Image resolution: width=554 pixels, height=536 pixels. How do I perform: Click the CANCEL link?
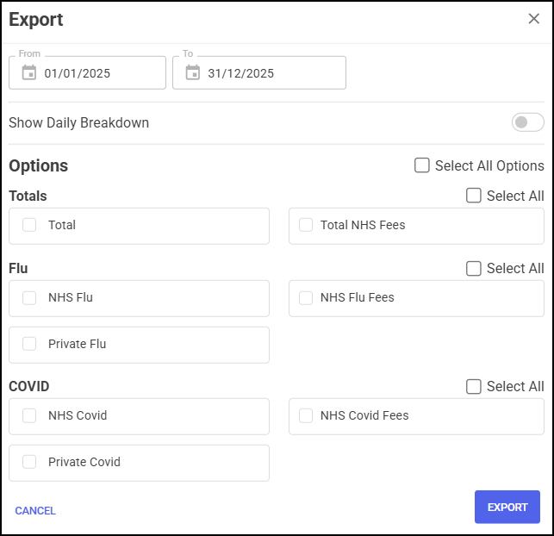(35, 511)
